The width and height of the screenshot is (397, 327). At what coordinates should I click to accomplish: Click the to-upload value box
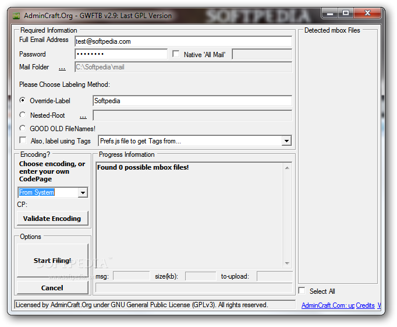(274, 276)
